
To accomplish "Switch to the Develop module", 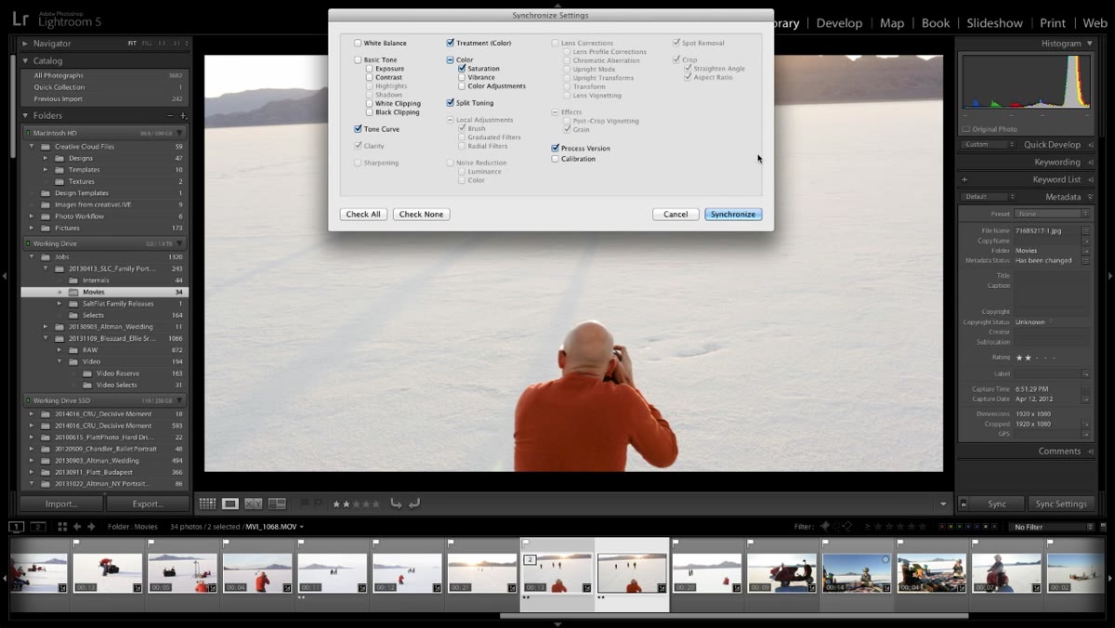I will point(838,23).
